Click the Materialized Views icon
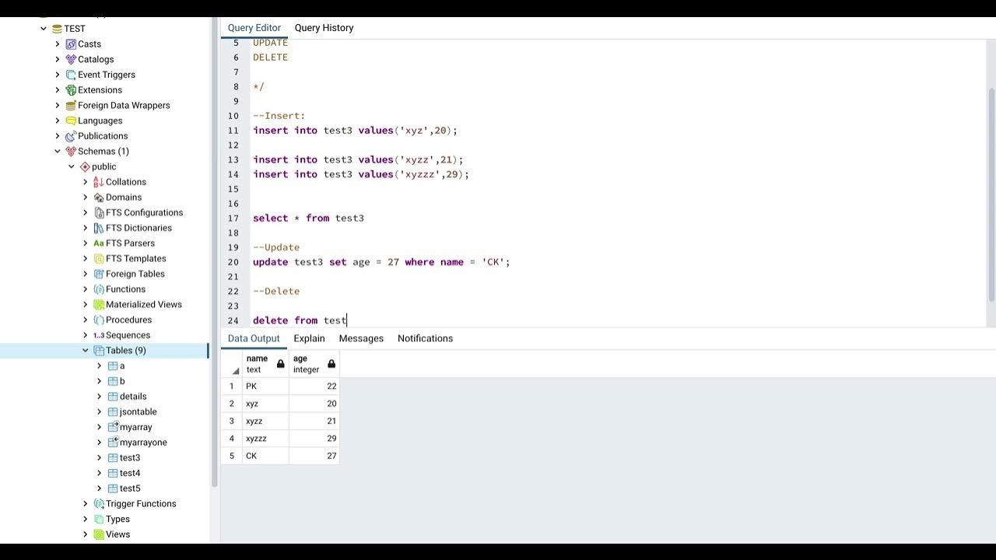996x560 pixels. (99, 304)
